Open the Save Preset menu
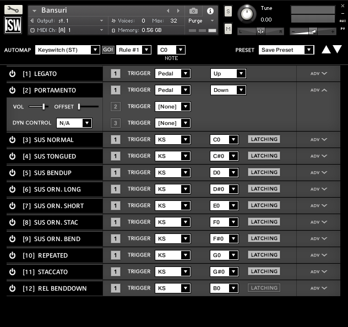Image resolution: width=348 pixels, height=327 pixels. tap(286, 50)
